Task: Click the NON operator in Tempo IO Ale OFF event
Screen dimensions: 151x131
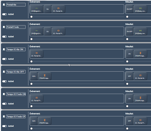Action: [34, 76]
